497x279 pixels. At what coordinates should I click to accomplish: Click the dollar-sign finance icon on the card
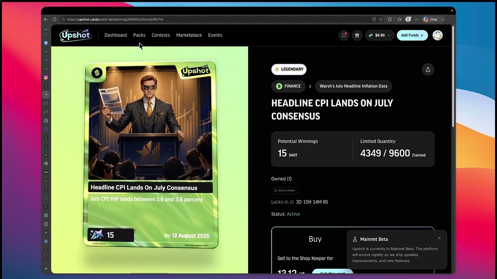click(97, 72)
